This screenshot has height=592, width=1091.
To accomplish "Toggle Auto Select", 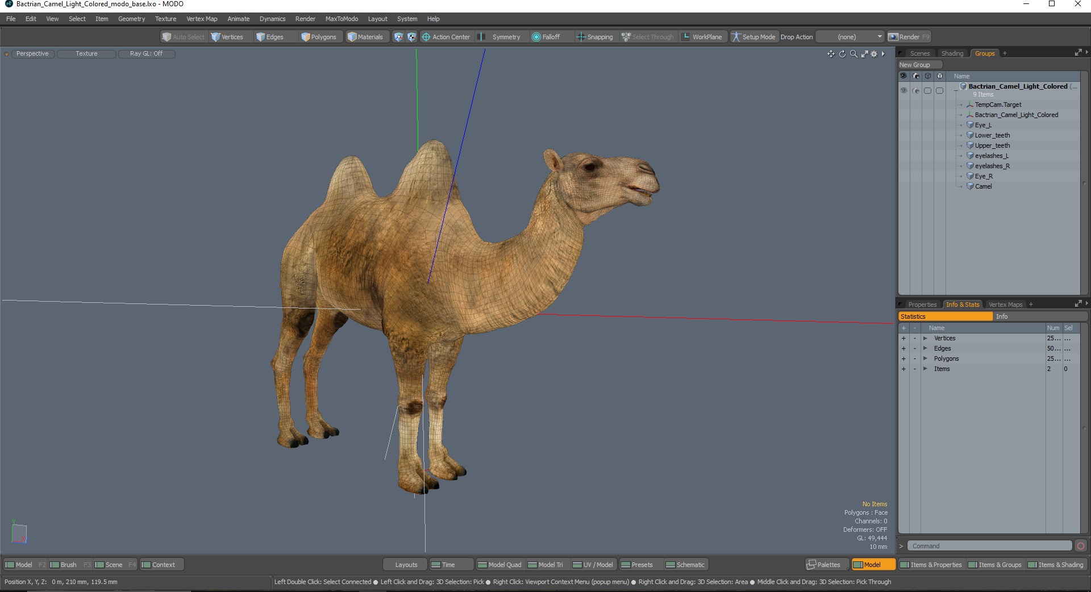I will (x=184, y=37).
